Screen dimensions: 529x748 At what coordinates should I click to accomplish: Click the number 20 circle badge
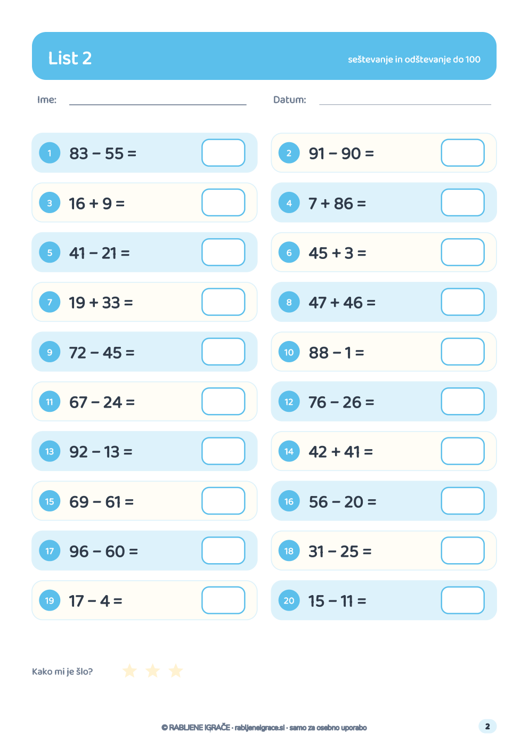(289, 600)
